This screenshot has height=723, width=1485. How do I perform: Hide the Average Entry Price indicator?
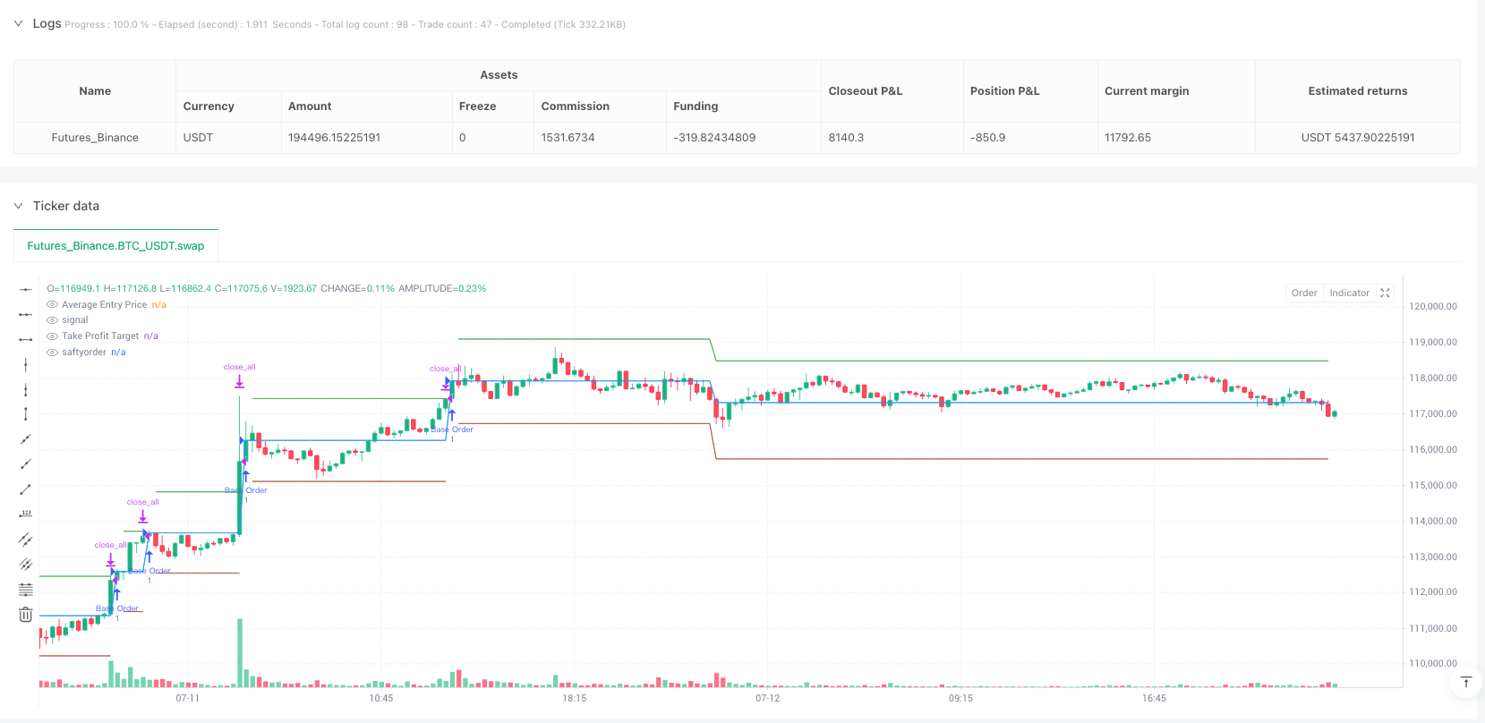point(52,305)
